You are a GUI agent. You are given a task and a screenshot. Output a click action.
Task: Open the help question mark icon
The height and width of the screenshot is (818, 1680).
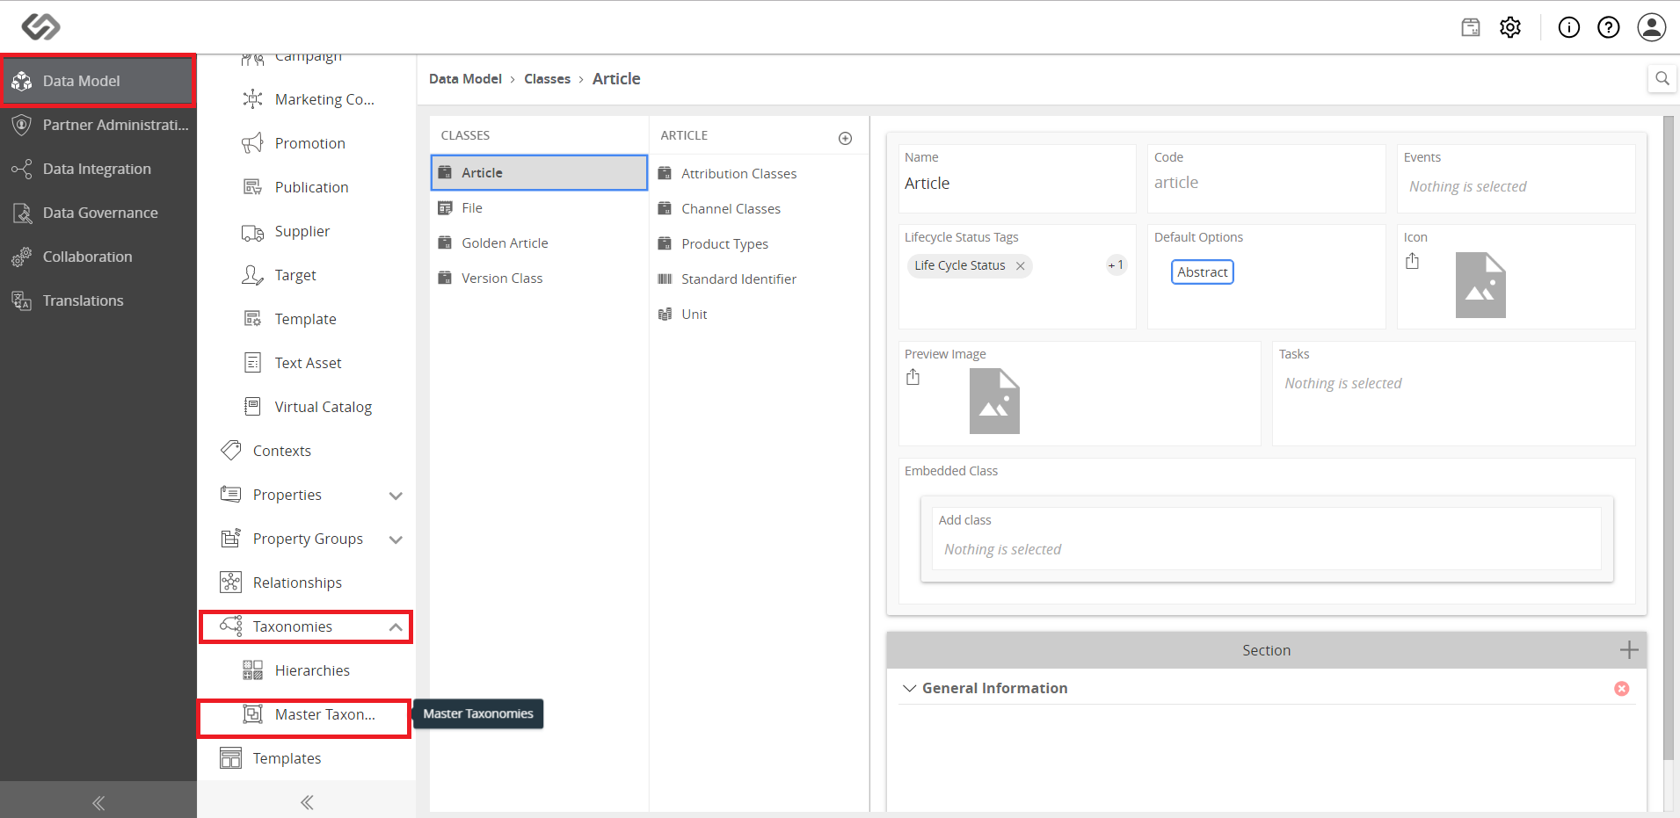[x=1609, y=27]
